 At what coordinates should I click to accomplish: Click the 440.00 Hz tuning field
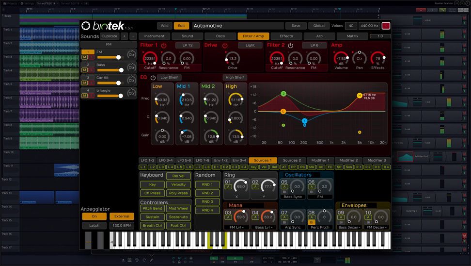369,26
